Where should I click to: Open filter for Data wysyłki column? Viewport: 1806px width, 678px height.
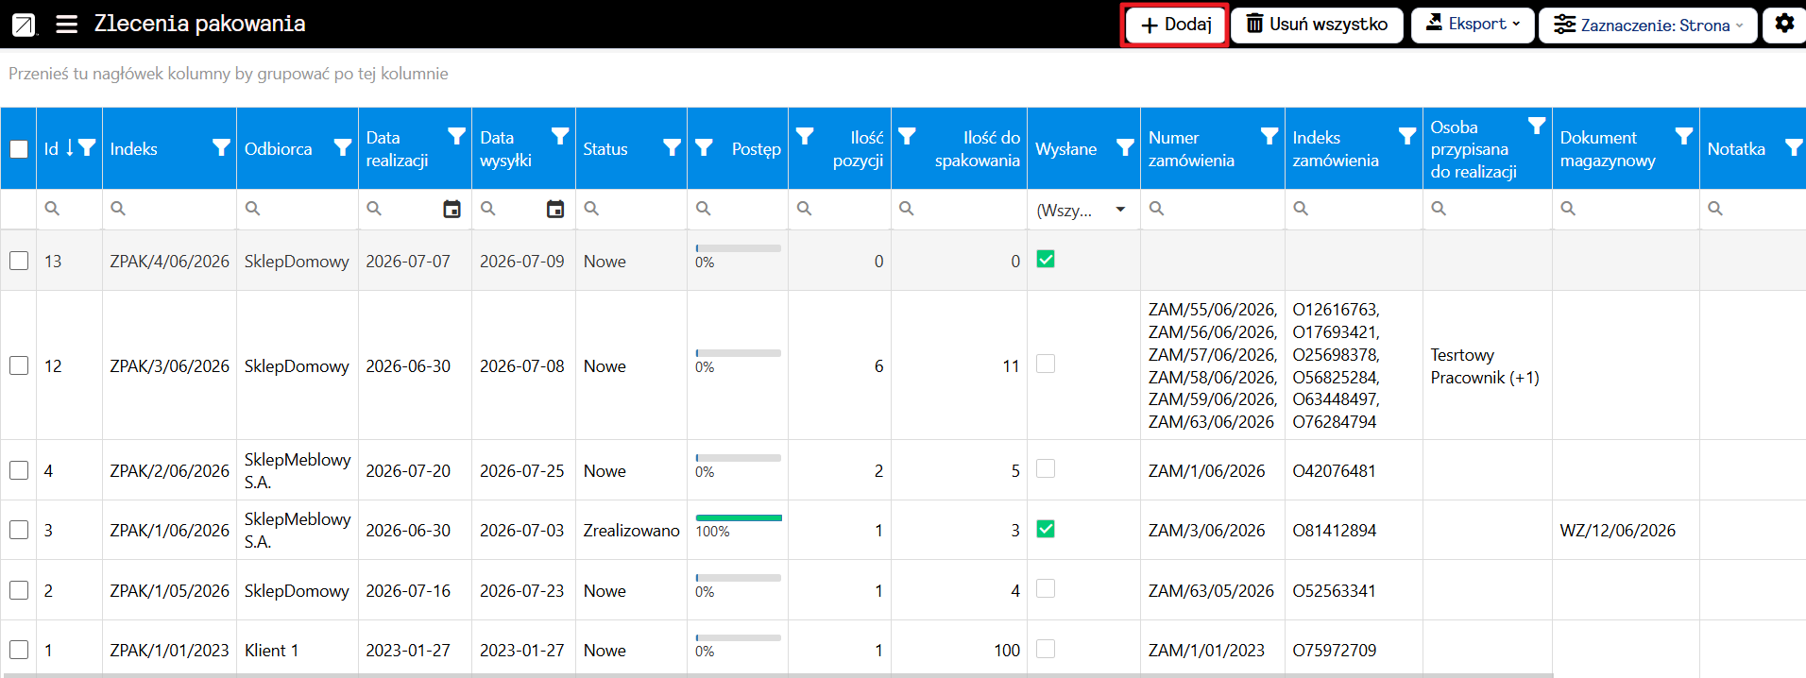tap(560, 137)
